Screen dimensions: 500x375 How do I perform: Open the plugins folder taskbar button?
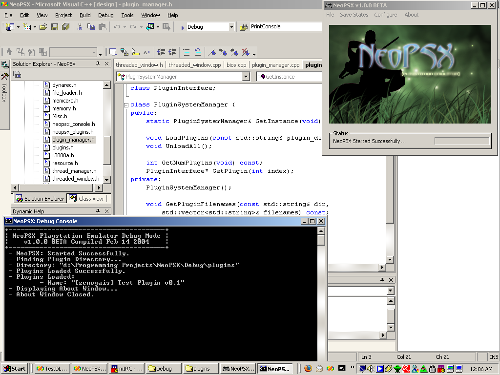point(201,369)
